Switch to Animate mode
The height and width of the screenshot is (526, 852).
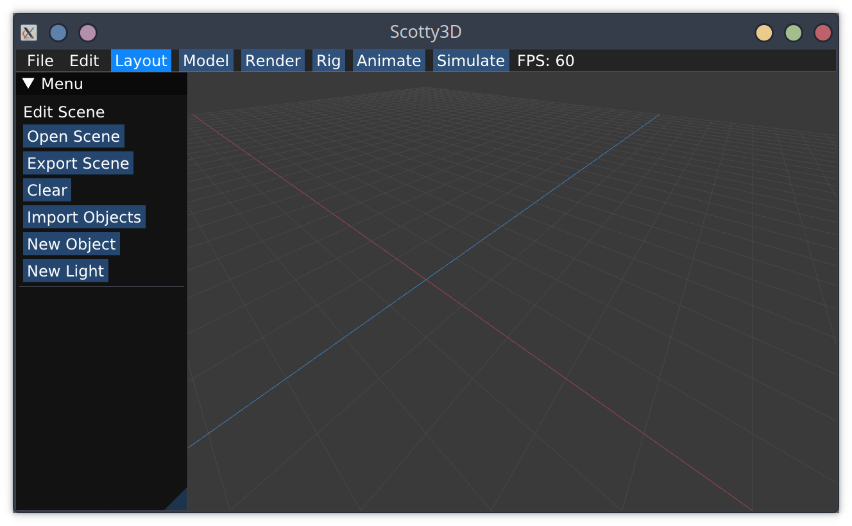click(x=389, y=61)
